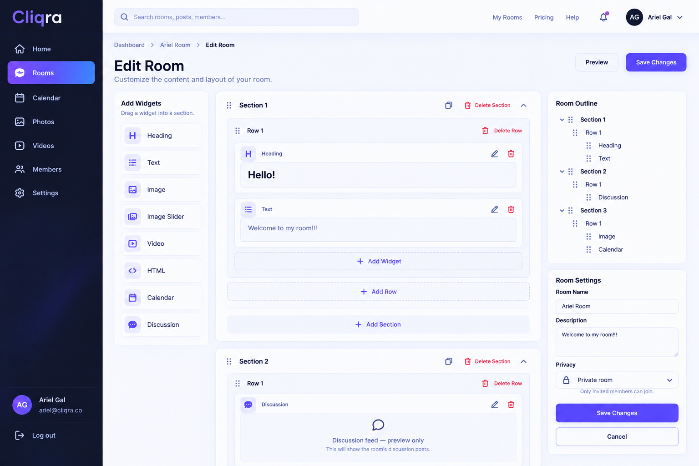Open the Privacy dropdown showing Private room

(x=617, y=380)
